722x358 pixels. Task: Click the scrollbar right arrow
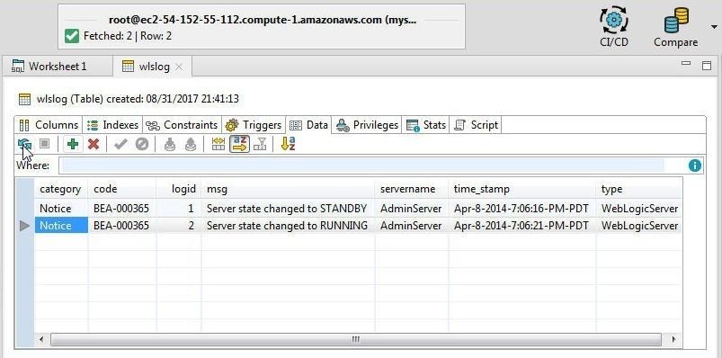[673, 340]
